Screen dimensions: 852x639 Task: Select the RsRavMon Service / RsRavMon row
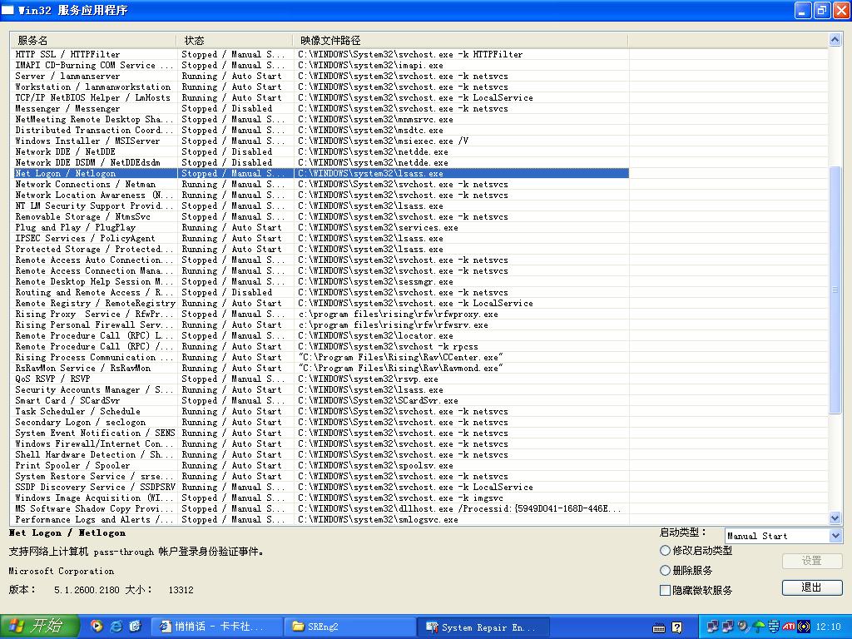coord(320,369)
